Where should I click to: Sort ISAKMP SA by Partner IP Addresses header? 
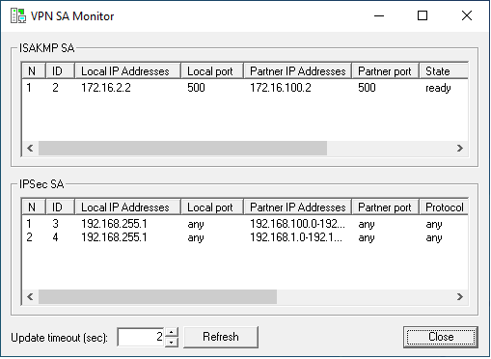pos(298,70)
